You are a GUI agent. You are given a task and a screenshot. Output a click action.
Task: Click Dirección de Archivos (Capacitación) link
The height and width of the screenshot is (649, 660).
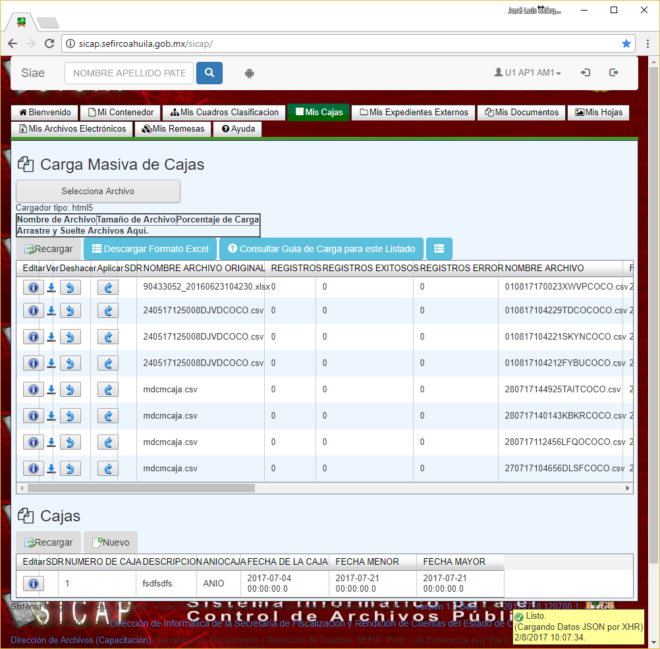80,640
